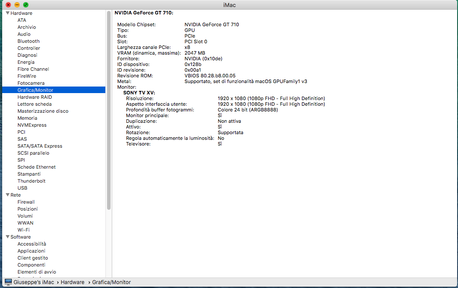Screen dimensions: 458x288
Task: Click the VBIOS 80.28.b8.00.05 value
Action: point(210,76)
